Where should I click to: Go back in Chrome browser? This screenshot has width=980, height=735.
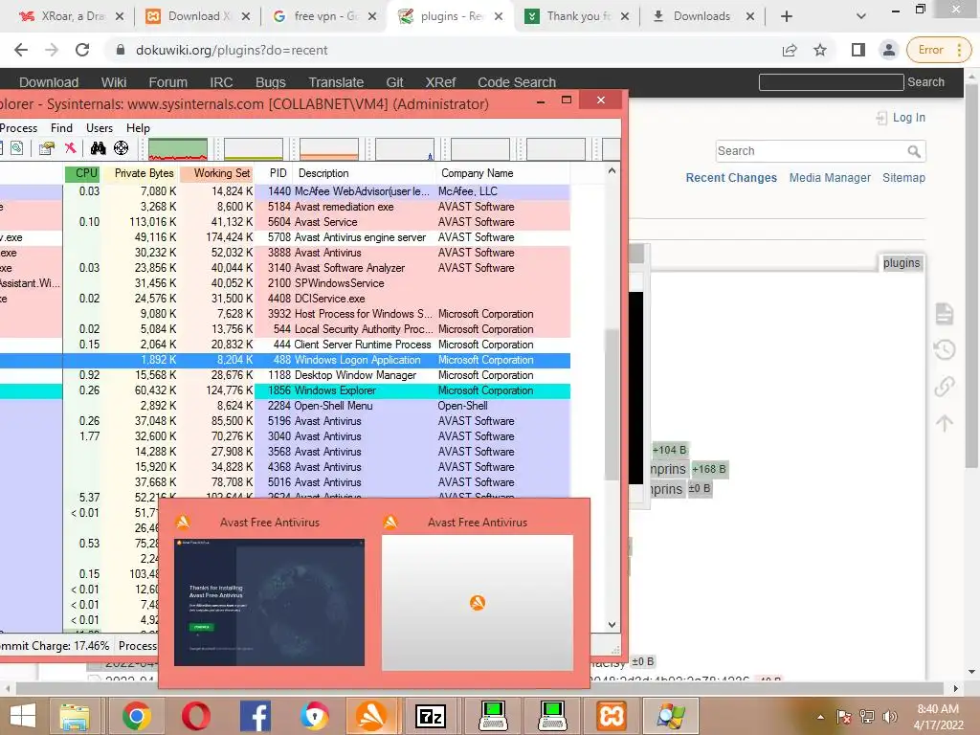[x=21, y=50]
